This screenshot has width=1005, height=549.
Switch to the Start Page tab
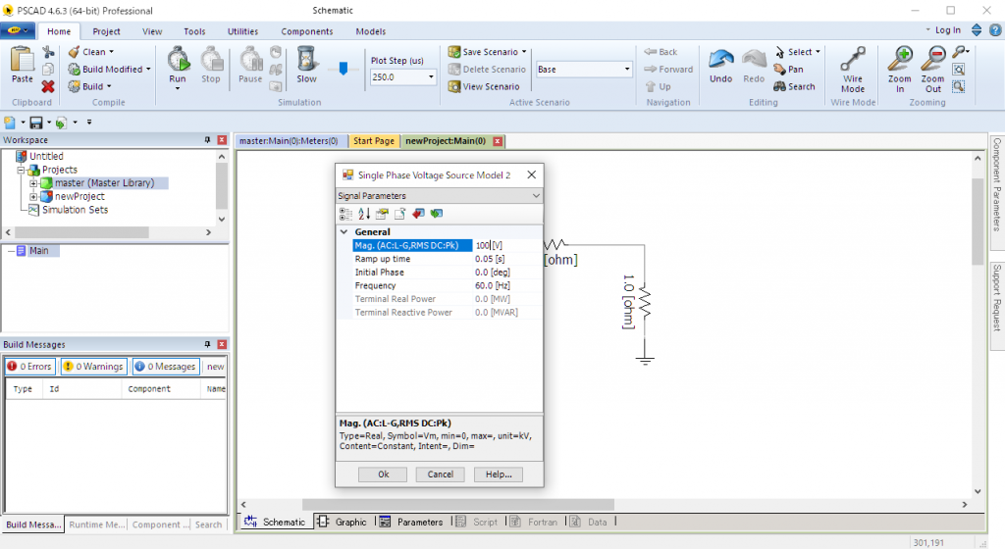373,141
